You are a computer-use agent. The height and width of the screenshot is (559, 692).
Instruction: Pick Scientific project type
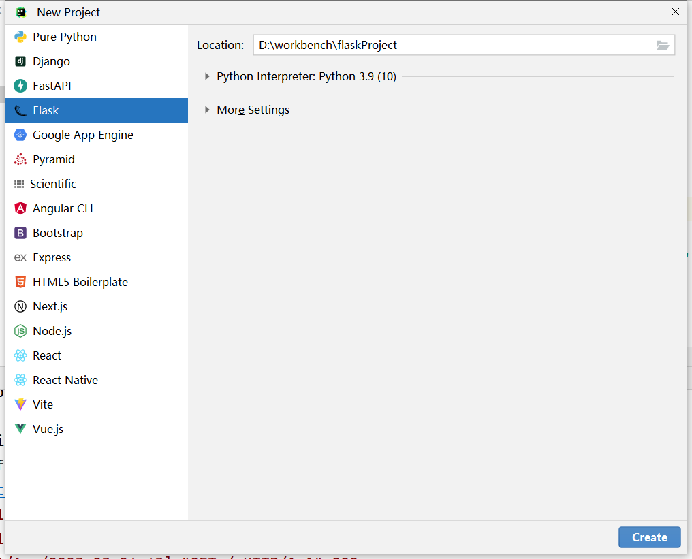coord(97,184)
